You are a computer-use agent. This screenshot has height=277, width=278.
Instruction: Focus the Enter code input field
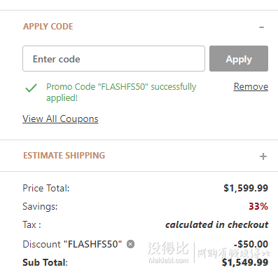(x=113, y=59)
